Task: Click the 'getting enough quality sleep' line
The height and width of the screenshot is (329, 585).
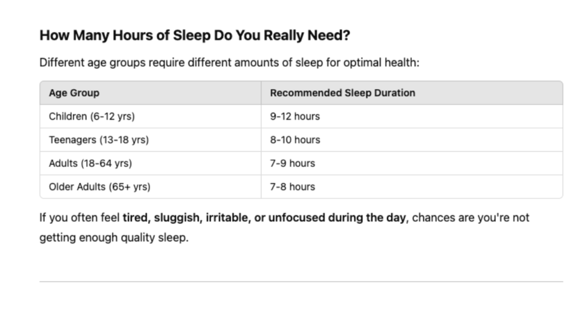Action: coord(114,238)
